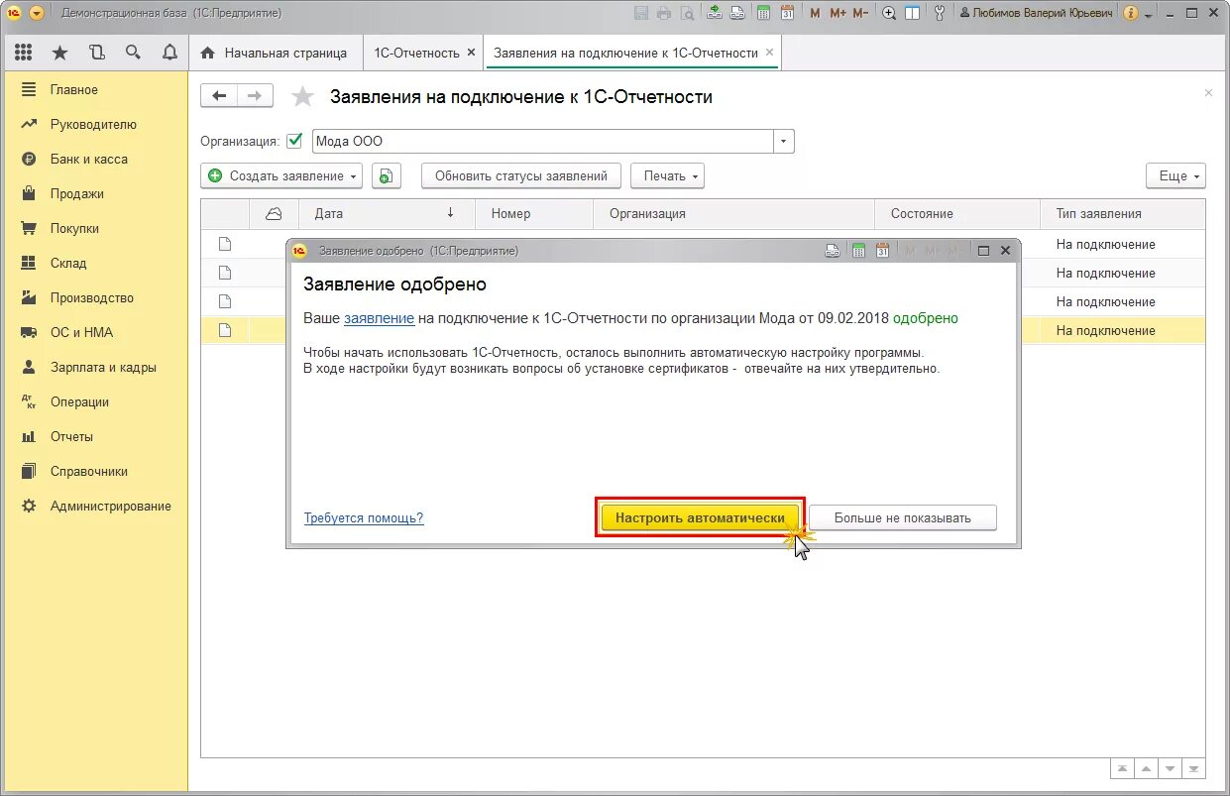Open the notifications bell icon
1230x796 pixels.
[169, 53]
